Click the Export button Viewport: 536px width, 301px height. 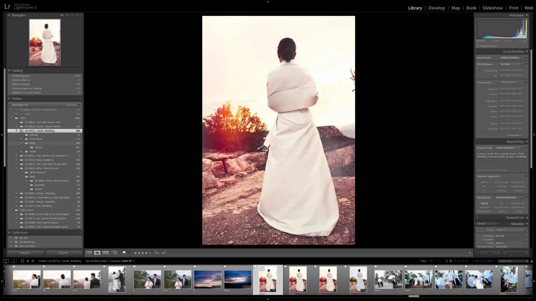(64, 253)
